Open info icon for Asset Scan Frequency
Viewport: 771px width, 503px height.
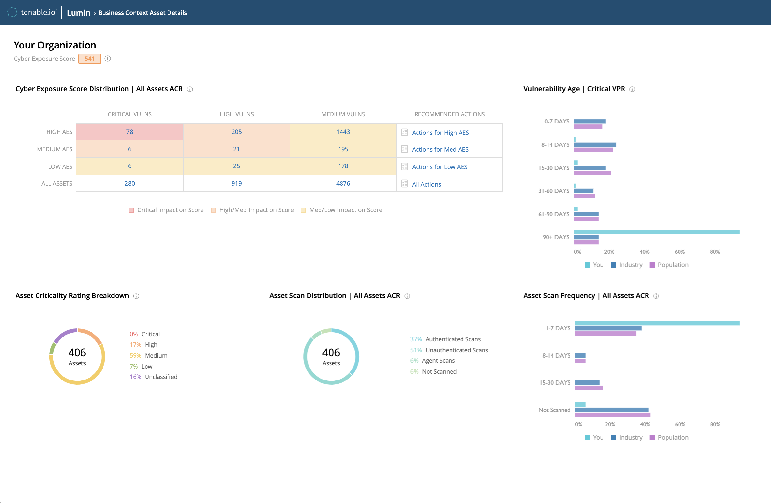tap(656, 296)
